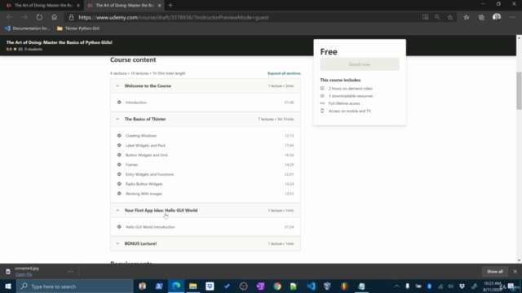The width and height of the screenshot is (522, 293).
Task: Click the lock icon in the address bar
Action: click(71, 17)
